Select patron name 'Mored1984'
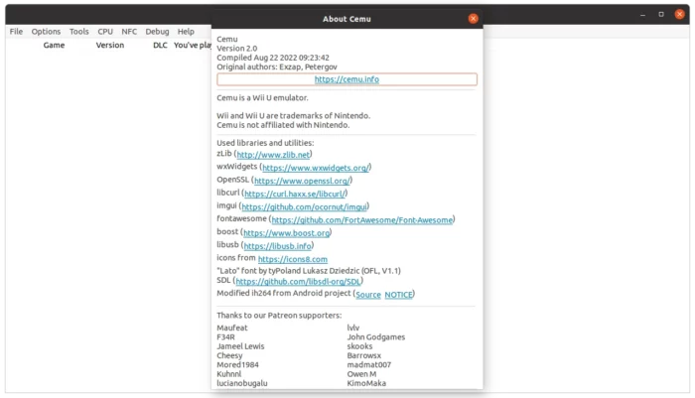The image size is (695, 398). [x=237, y=365]
